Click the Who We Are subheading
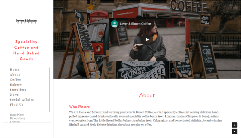This screenshot has width=241, height=138. (x=79, y=107)
